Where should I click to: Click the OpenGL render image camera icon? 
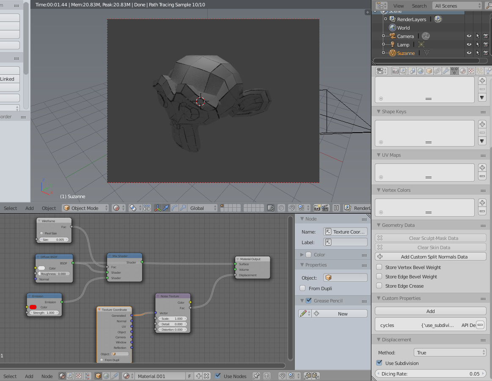coord(317,208)
